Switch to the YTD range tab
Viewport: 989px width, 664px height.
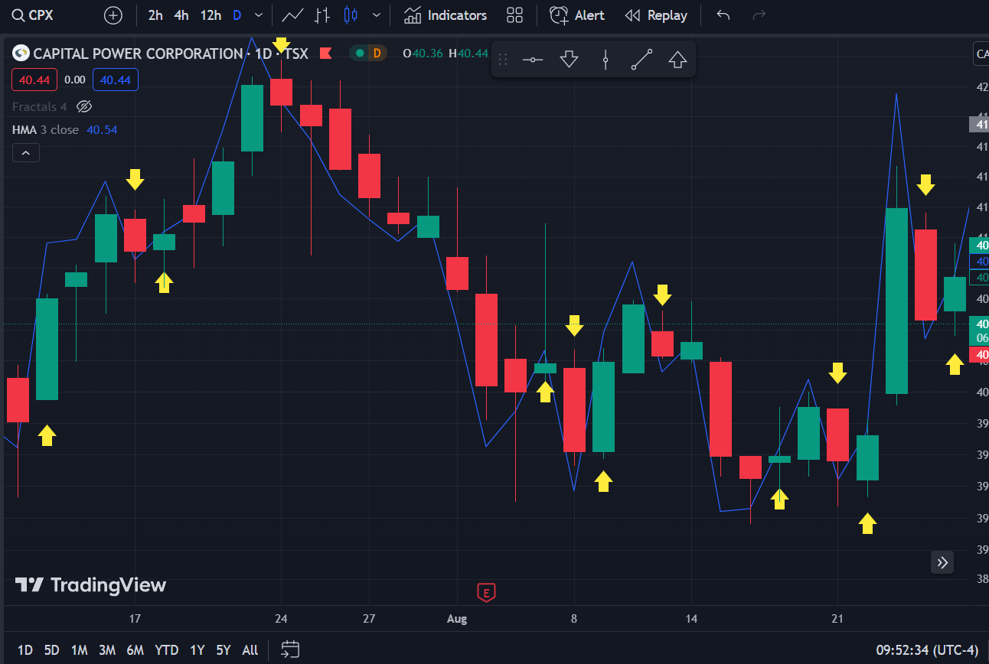coord(166,649)
